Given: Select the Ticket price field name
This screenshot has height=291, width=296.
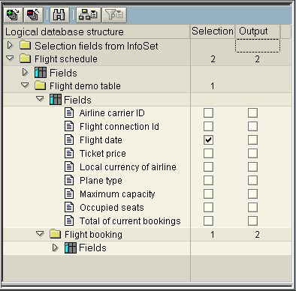Looking at the screenshot, I should pyautogui.click(x=103, y=154).
